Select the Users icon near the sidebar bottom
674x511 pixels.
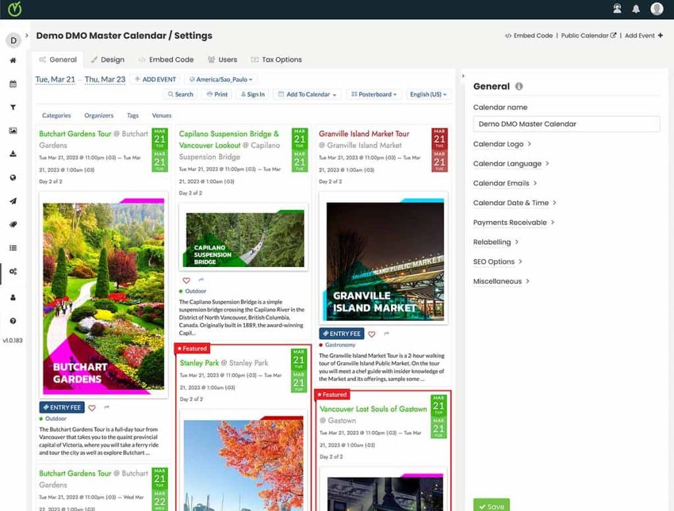tap(14, 299)
